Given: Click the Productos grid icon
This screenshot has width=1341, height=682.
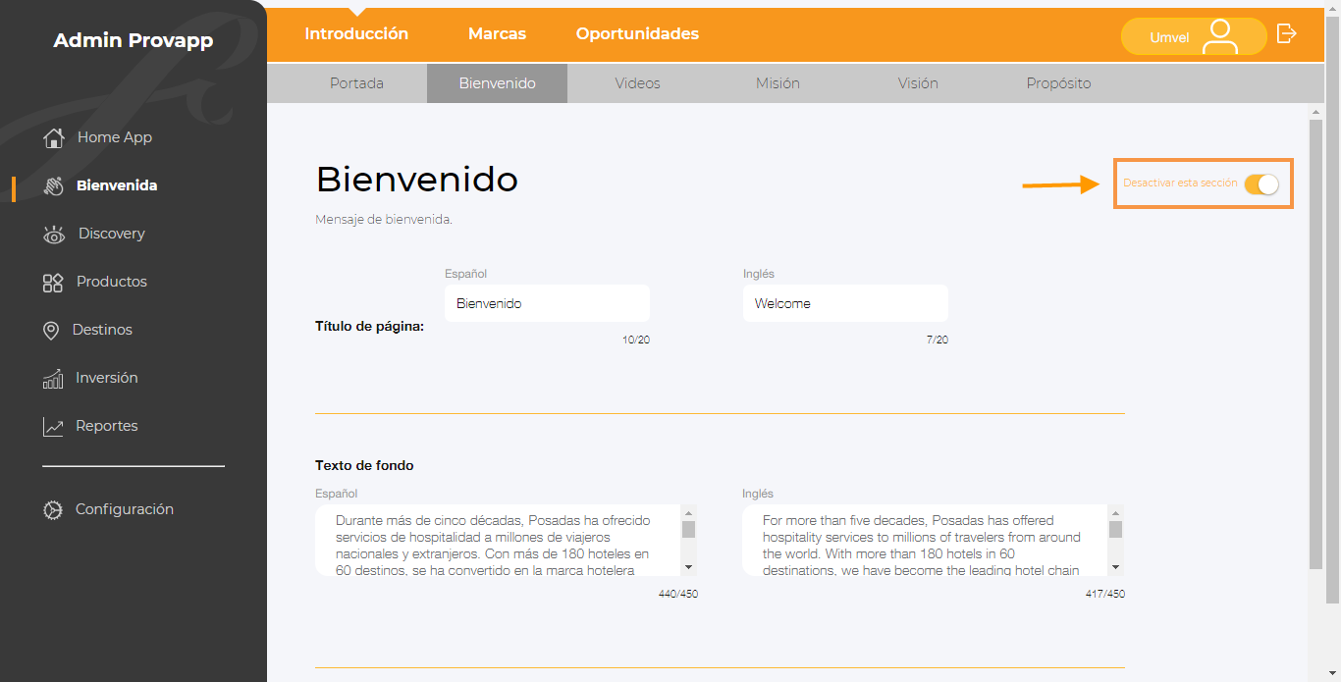Looking at the screenshot, I should pyautogui.click(x=53, y=283).
